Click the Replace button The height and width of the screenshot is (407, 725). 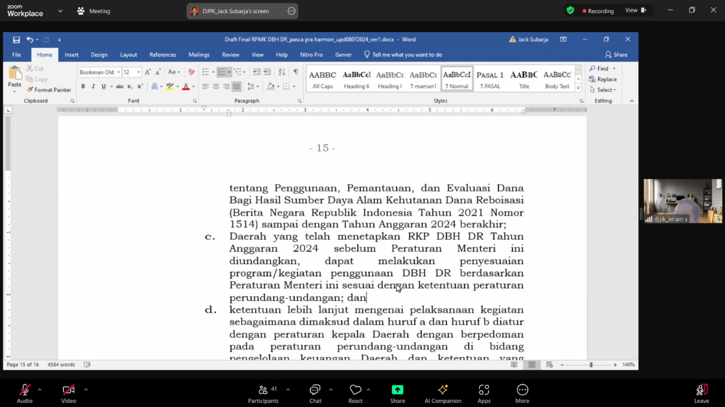pos(603,79)
